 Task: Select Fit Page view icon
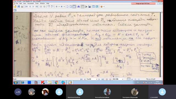[71, 7]
